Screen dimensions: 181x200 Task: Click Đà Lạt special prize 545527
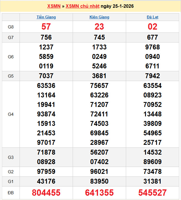(x=153, y=192)
